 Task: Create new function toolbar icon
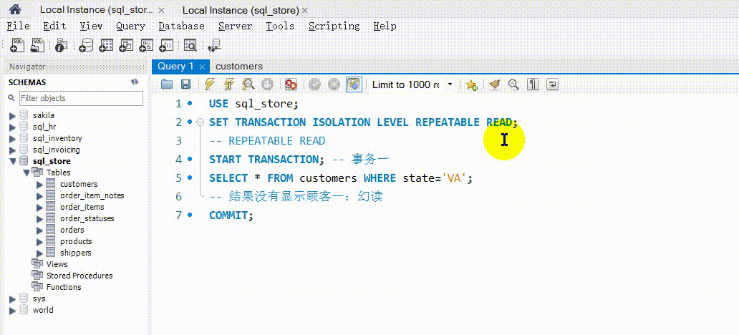tap(167, 45)
